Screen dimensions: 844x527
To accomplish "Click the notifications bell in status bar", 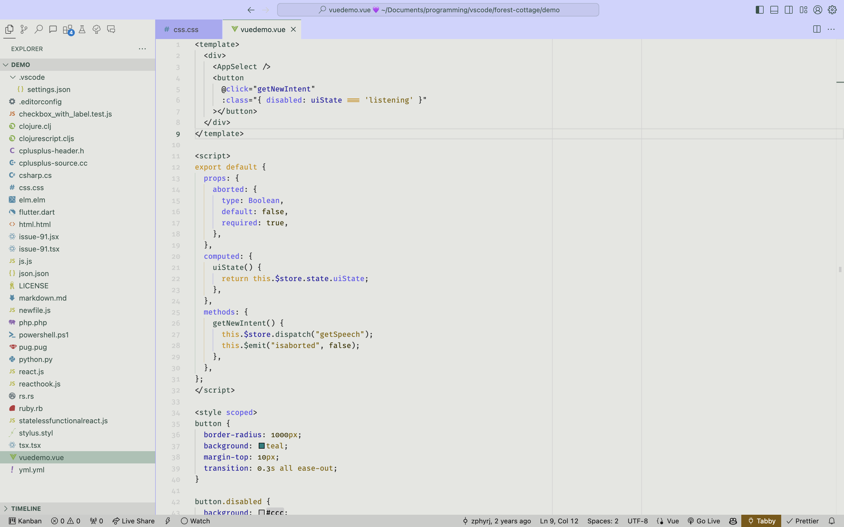I will [832, 521].
